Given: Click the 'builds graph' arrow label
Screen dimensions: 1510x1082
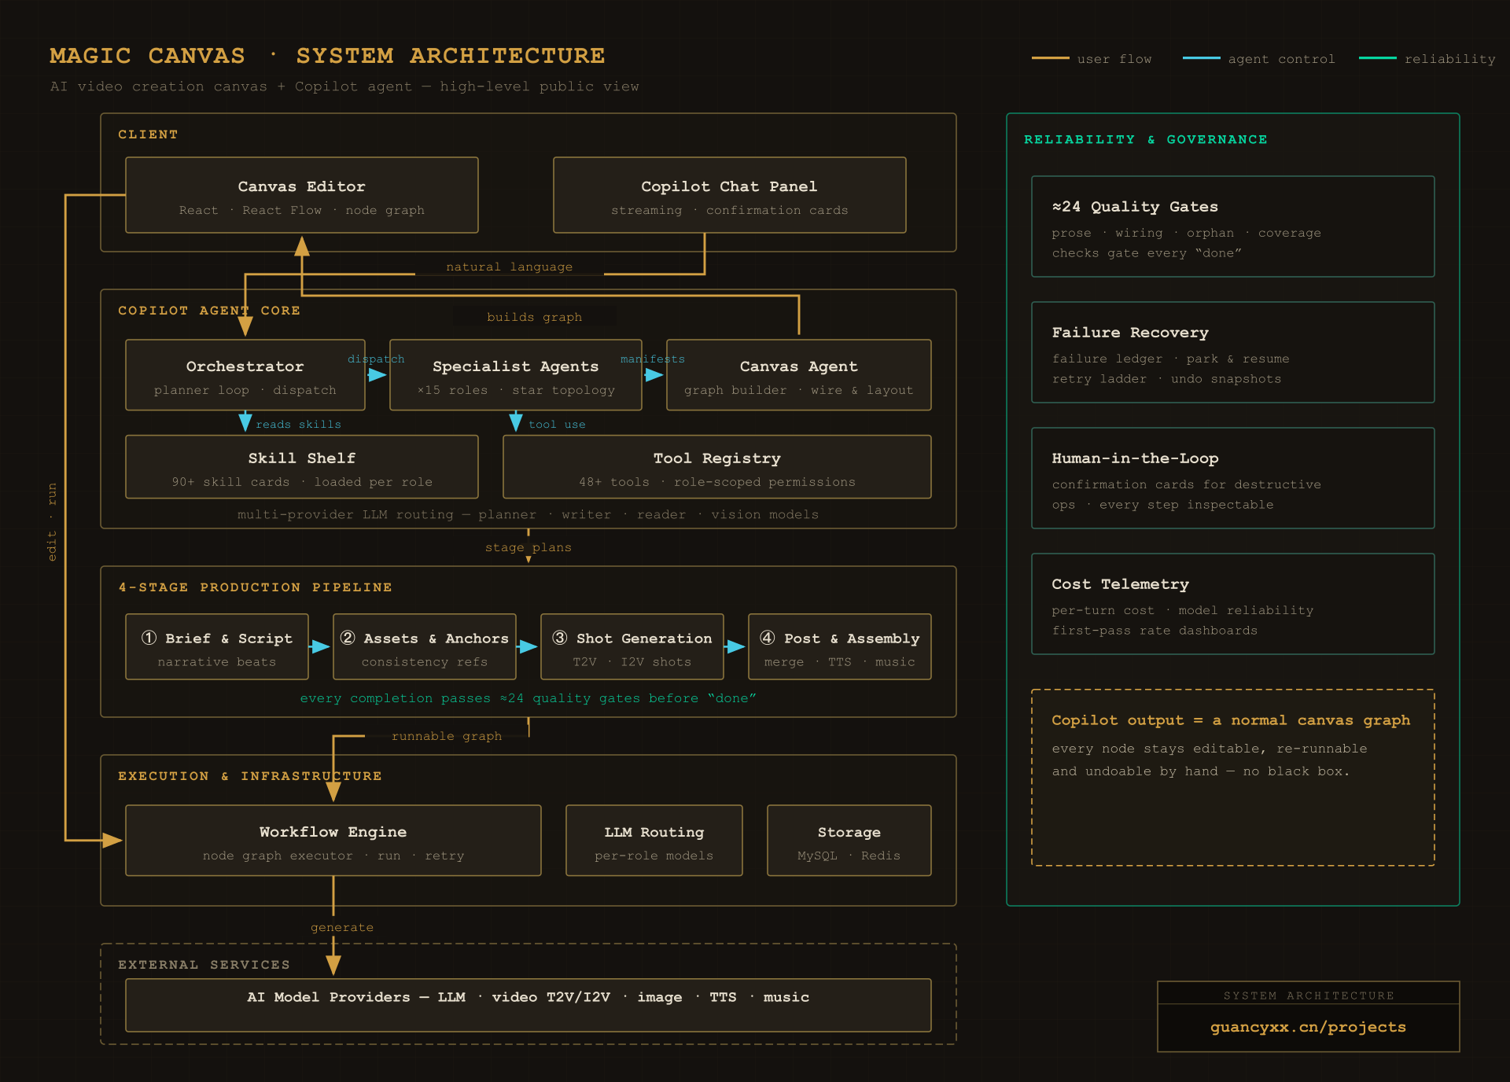Looking at the screenshot, I should click(535, 317).
